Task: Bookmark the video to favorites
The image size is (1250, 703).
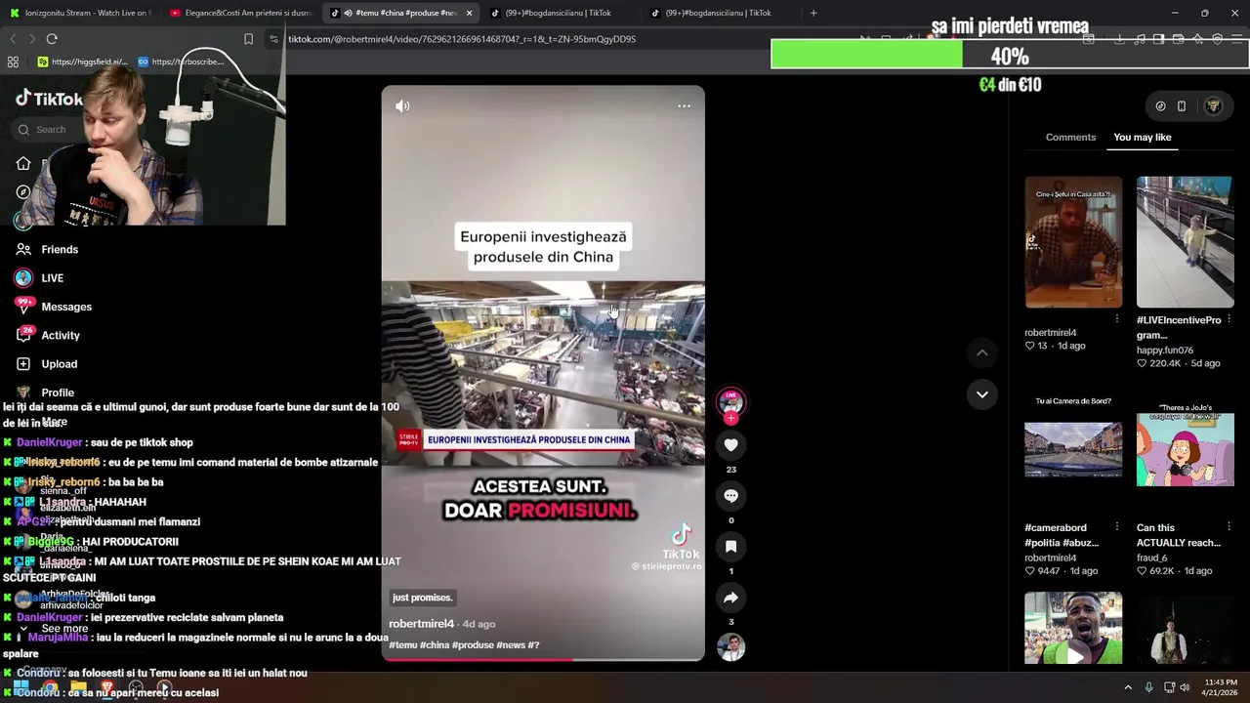Action: tap(730, 547)
